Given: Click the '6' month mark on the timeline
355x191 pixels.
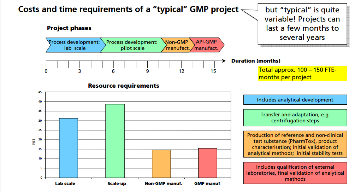Looking at the screenshot, I should [x=113, y=71].
